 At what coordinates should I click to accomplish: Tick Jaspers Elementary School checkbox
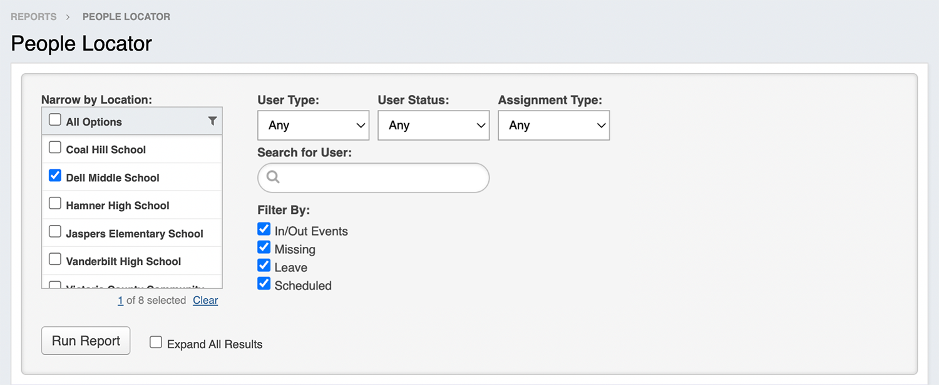tap(55, 232)
